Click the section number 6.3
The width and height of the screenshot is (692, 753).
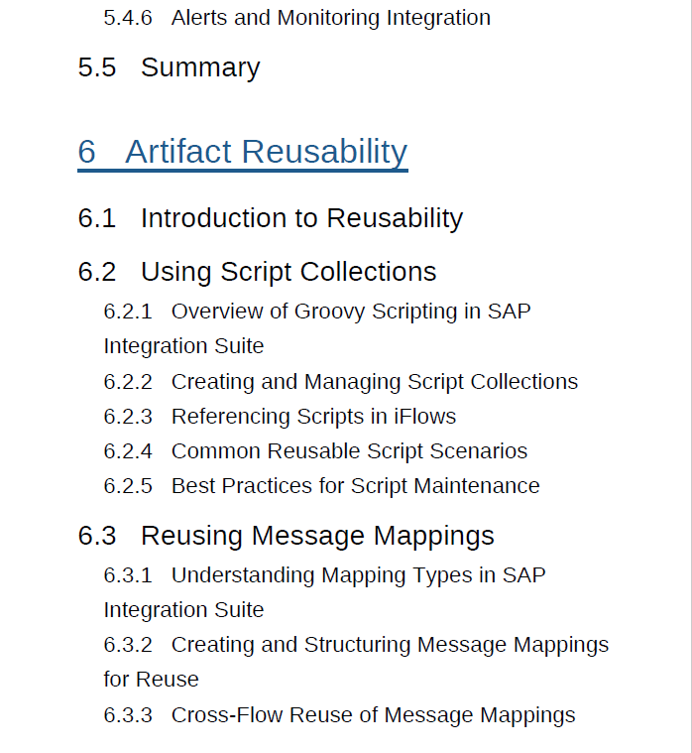click(x=97, y=536)
